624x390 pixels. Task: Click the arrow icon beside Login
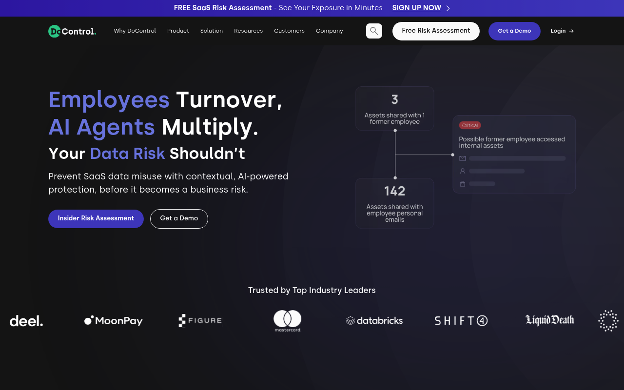[x=571, y=31]
